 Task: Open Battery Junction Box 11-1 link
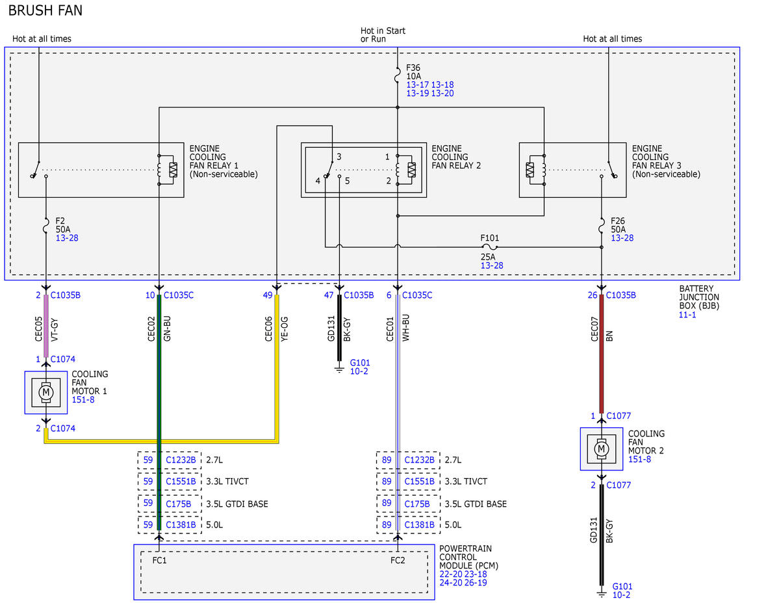click(x=687, y=315)
